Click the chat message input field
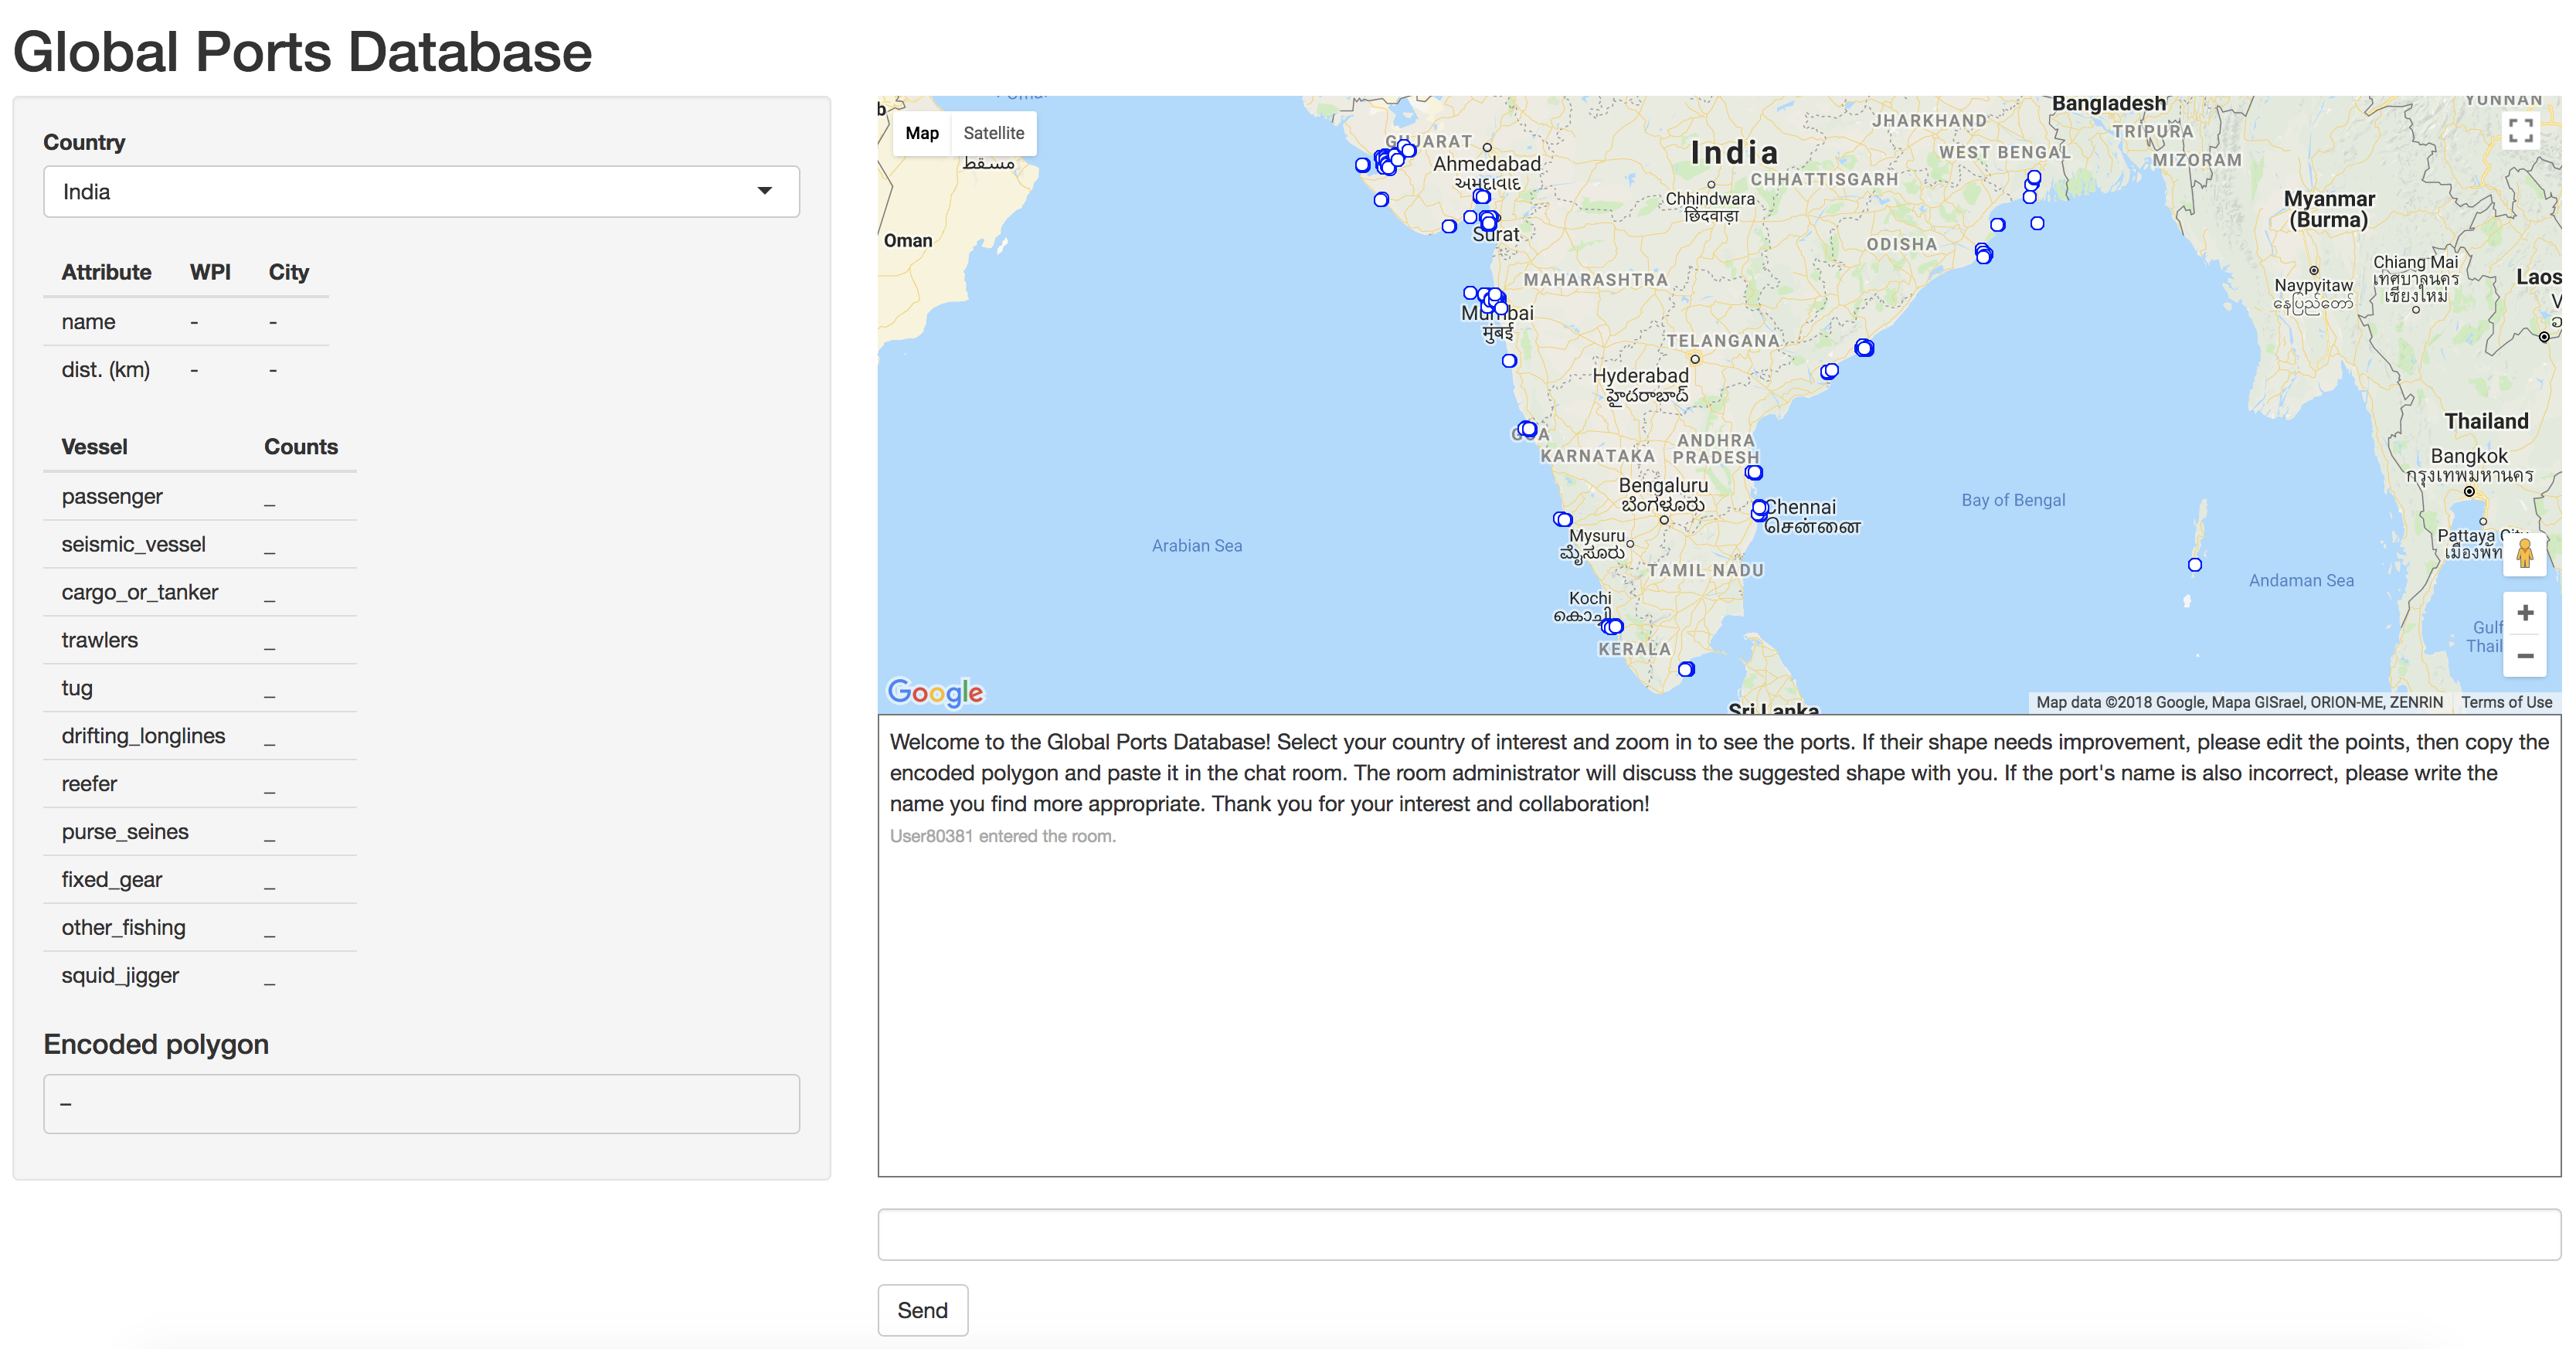This screenshot has height=1349, width=2576. pos(1718,1234)
